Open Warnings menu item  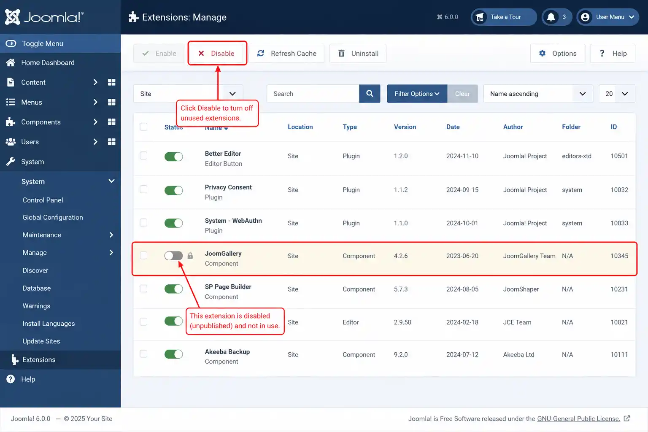(36, 306)
